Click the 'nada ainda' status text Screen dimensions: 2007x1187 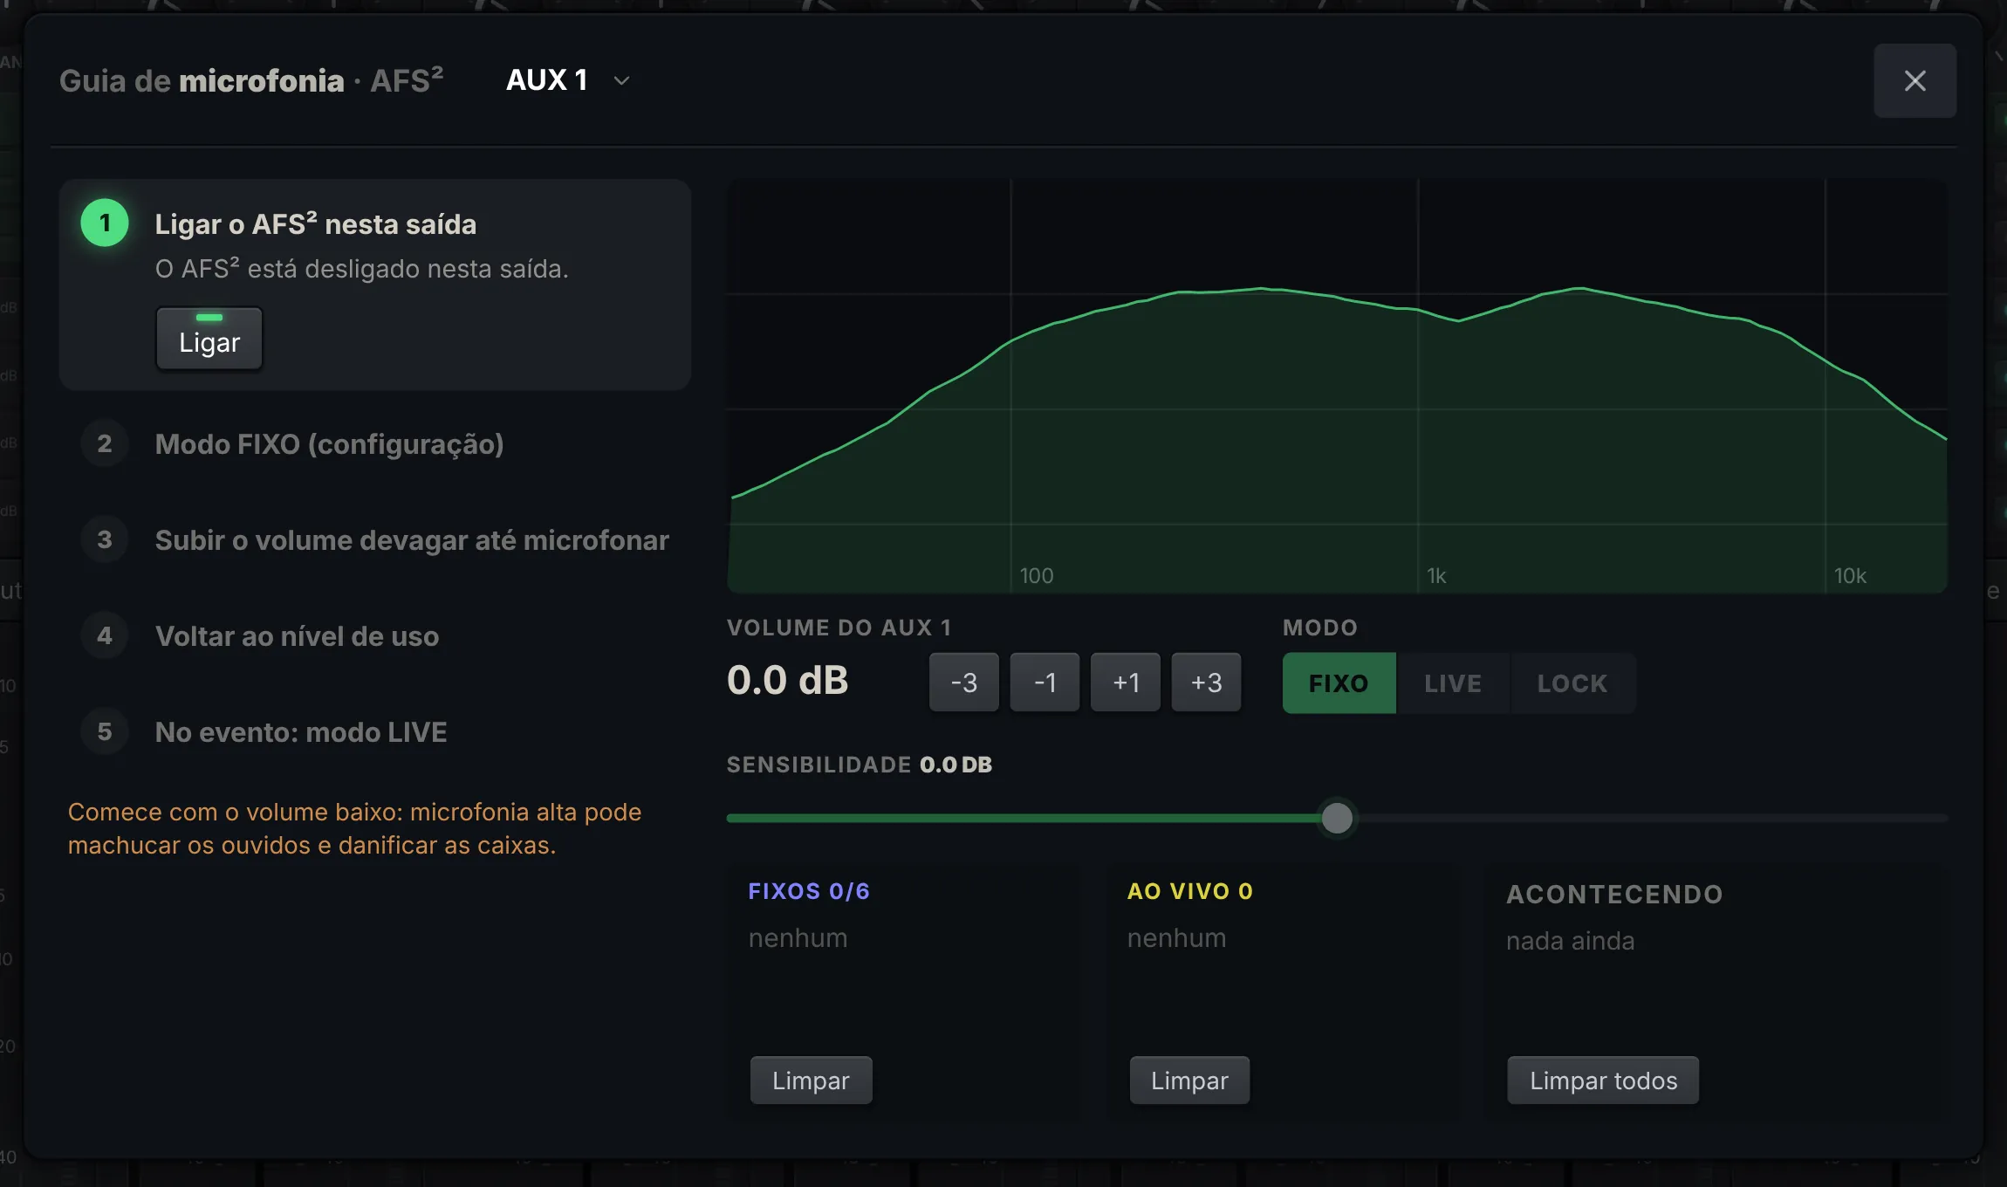coord(1571,940)
